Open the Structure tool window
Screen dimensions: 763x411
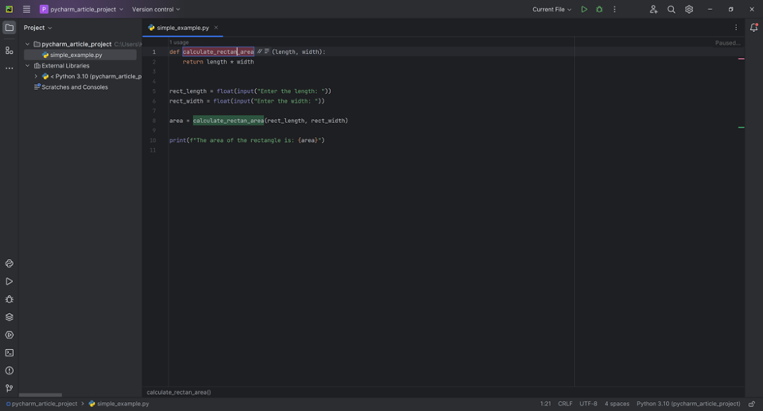pyautogui.click(x=9, y=51)
